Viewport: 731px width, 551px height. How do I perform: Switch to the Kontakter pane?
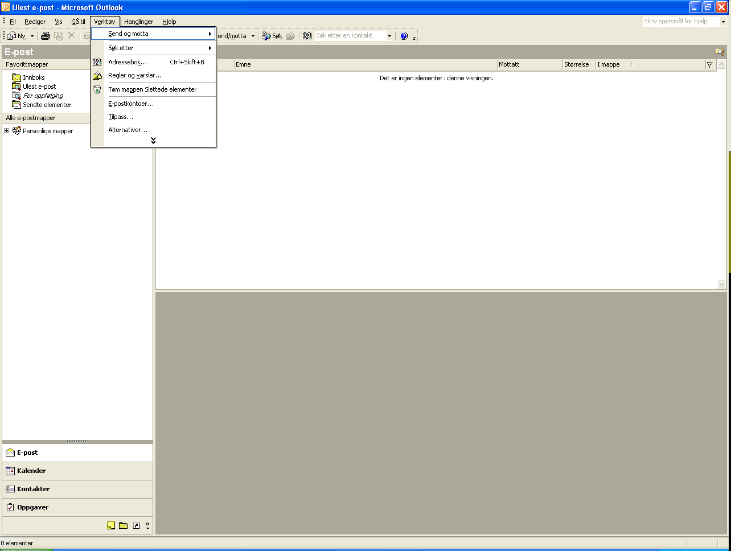77,489
